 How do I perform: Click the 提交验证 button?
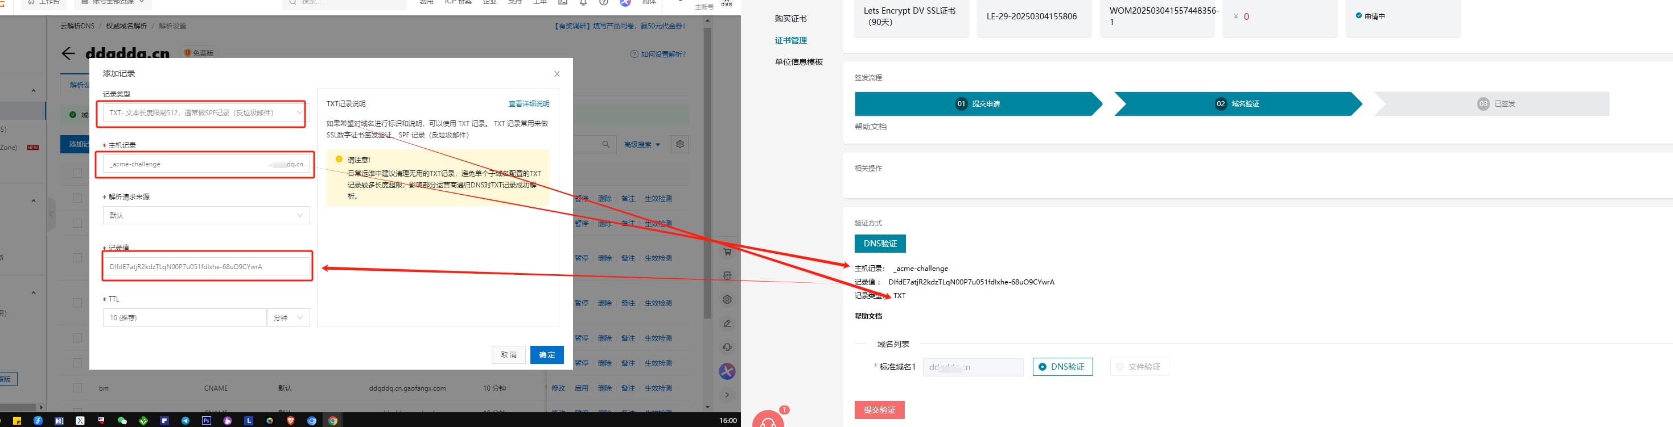coord(879,410)
